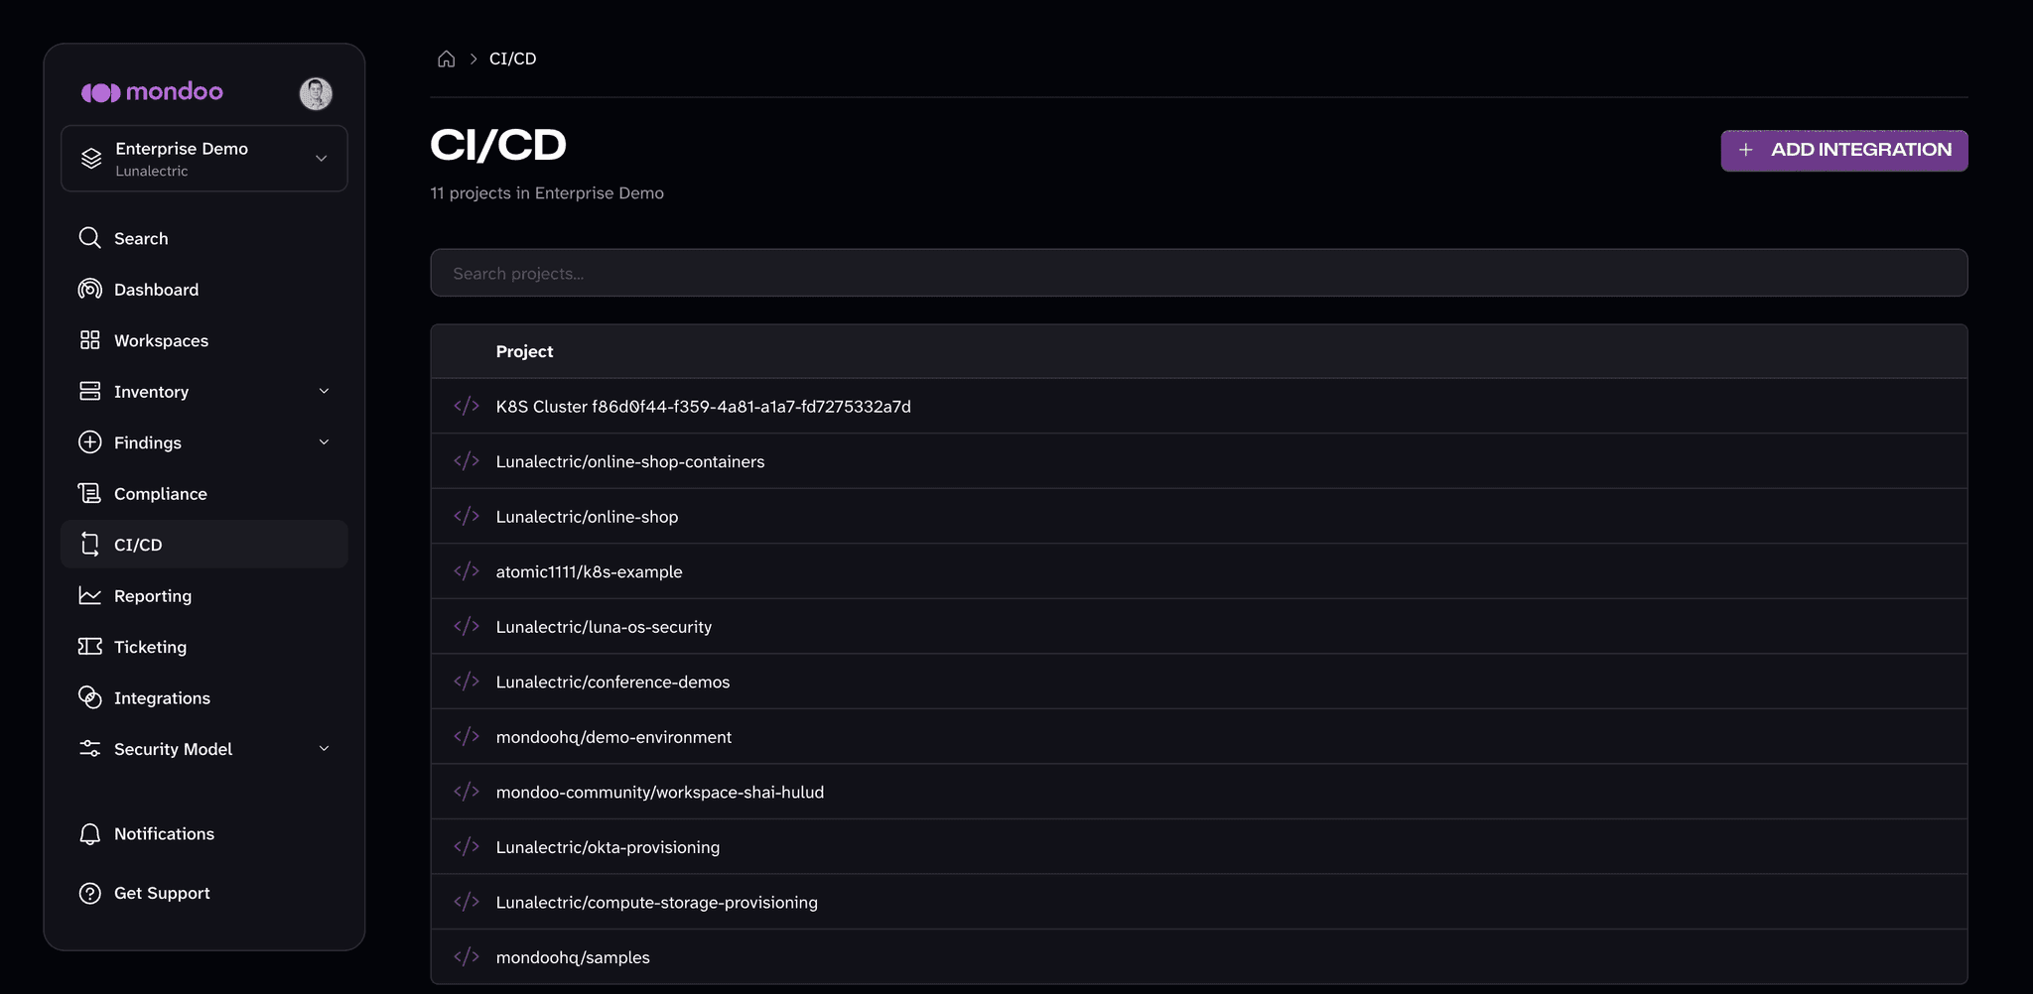Open the Lunalectric/online-shop project
This screenshot has width=2033, height=994.
1199,516
